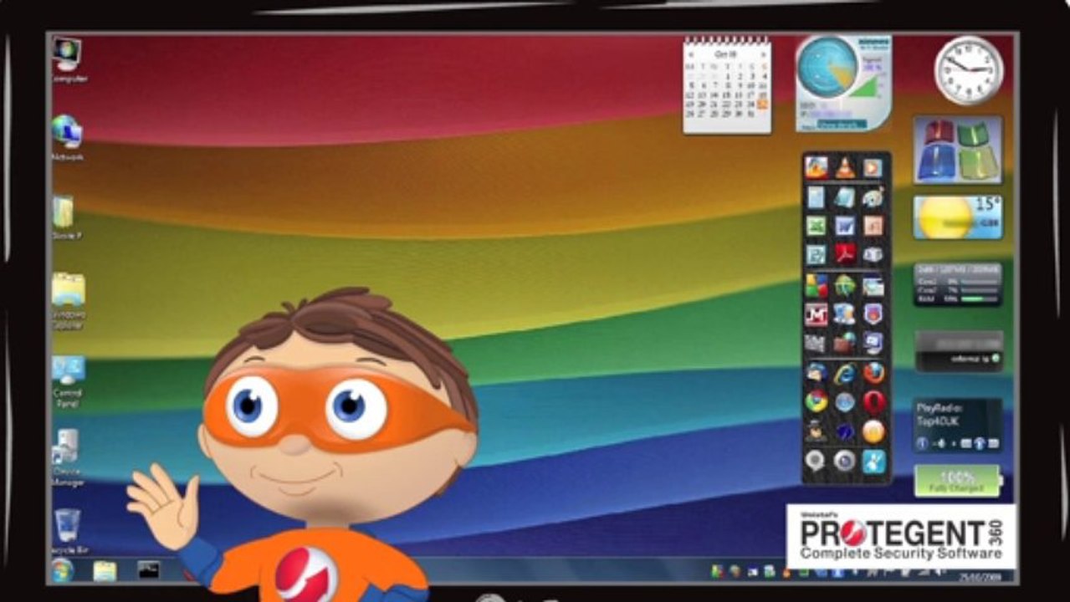Open the Recycle Bin on the desktop
1070x602 pixels.
click(68, 532)
